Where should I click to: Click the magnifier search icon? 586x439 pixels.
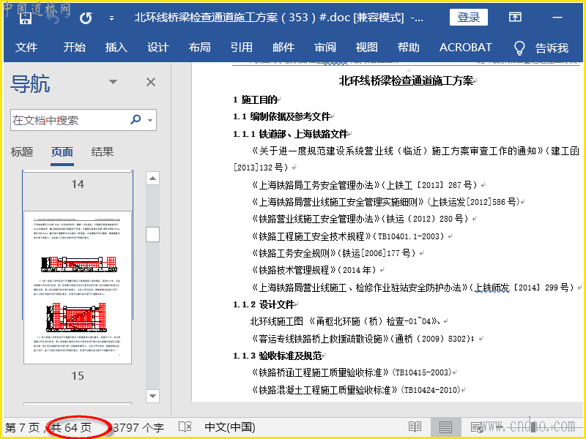136,119
